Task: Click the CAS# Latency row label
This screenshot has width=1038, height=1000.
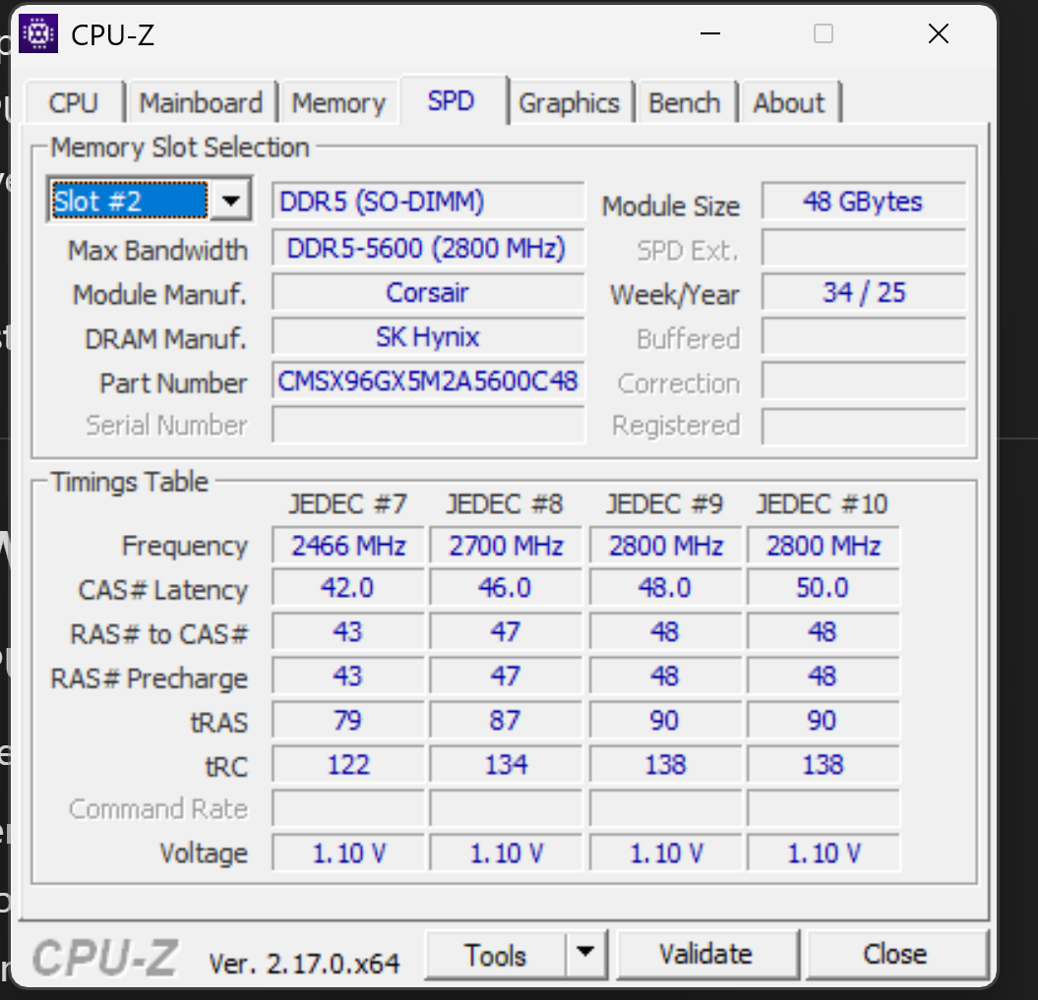Action: 163,590
